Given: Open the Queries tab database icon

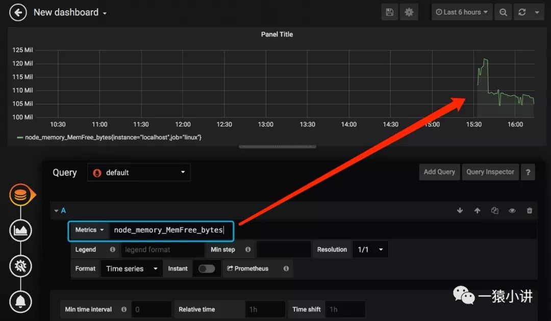Looking at the screenshot, I should point(20,195).
